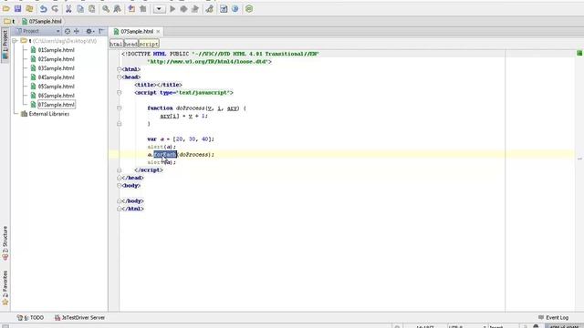This screenshot has height=328, width=584.
Task: Select 07Sample.html in the project tree
Action: tap(57, 105)
